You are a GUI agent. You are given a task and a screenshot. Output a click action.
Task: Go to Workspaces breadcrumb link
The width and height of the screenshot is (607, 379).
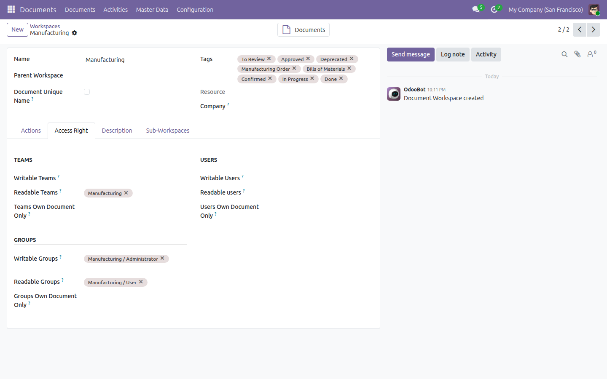point(45,26)
